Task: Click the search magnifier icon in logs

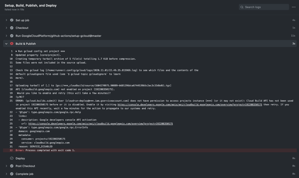Action: click(x=242, y=7)
